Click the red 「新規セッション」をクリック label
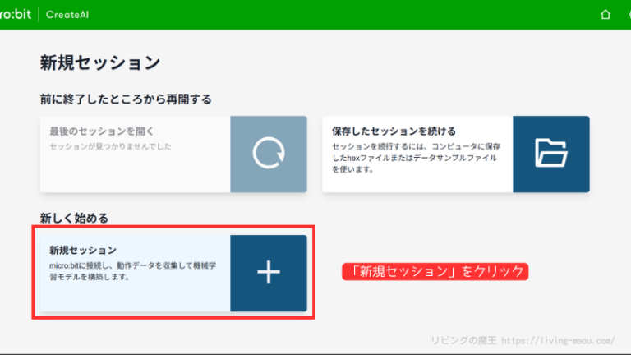The image size is (631, 355). tap(434, 271)
